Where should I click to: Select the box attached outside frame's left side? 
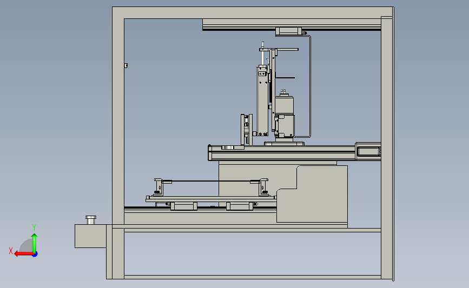click(90, 236)
